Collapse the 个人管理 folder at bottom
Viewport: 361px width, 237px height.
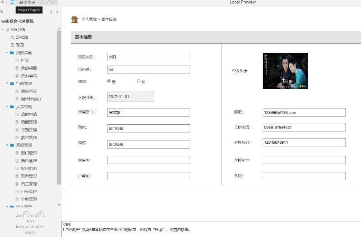coord(7,206)
